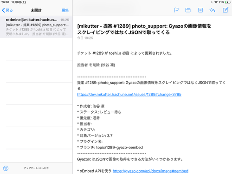232x174 pixels.
Task: Tap the Wi-Fi icon in the status bar
Action: click(216, 2)
